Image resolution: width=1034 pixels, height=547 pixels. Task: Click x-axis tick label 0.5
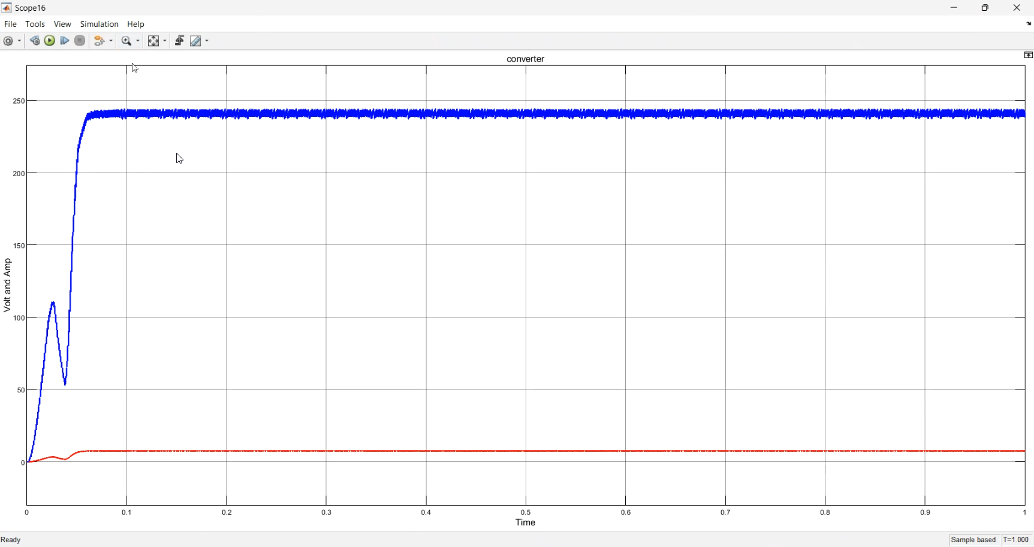pos(526,512)
